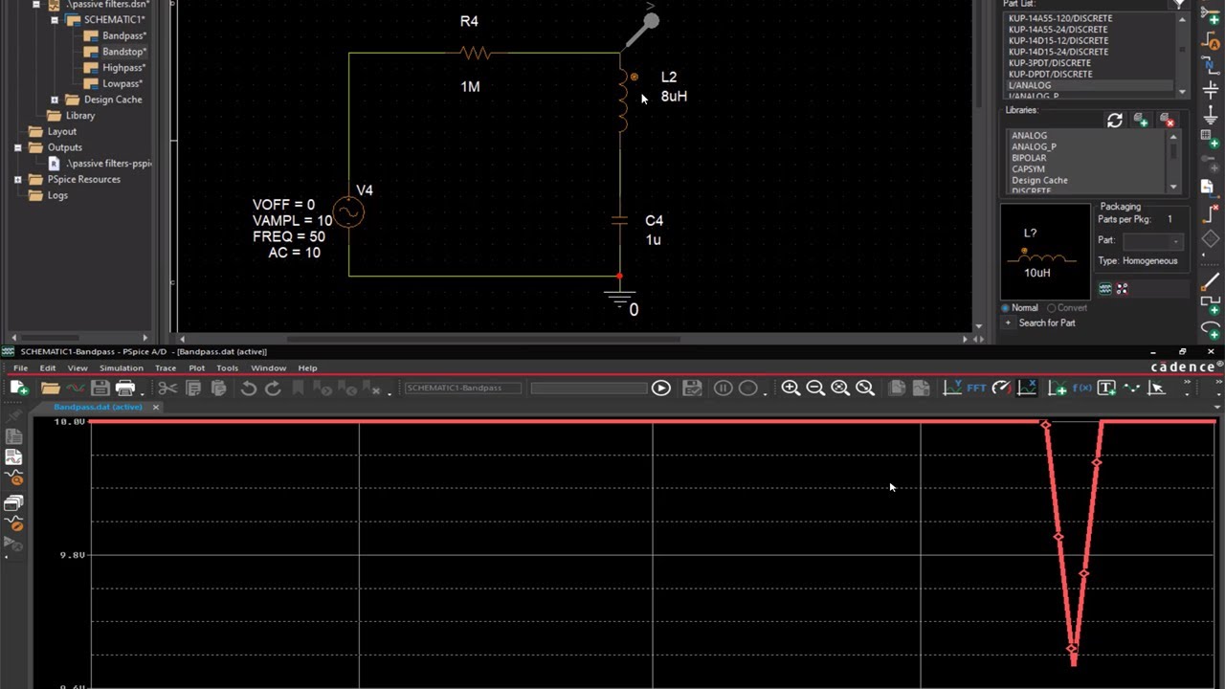This screenshot has width=1225, height=689.
Task: Click the Undo arrow icon
Action: tap(249, 388)
